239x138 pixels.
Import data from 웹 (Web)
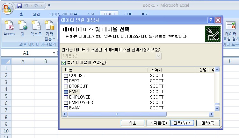[x=23, y=28]
